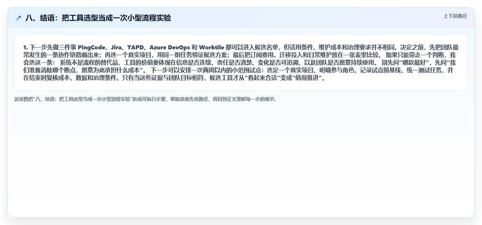Click the heading 八、结语：把工具选型当成一次小型流程实验
482x225 pixels.
(x=98, y=18)
